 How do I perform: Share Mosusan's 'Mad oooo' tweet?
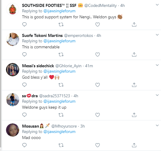pyautogui.click(x=134, y=145)
